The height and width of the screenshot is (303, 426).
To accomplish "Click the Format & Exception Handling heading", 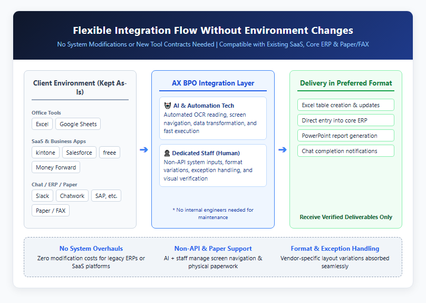I will [x=335, y=249].
